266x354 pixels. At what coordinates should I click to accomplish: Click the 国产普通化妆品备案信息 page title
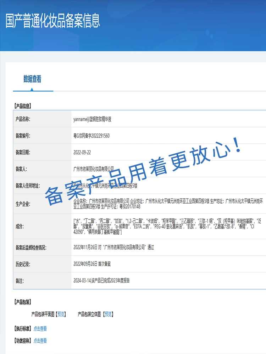[x=53, y=21]
